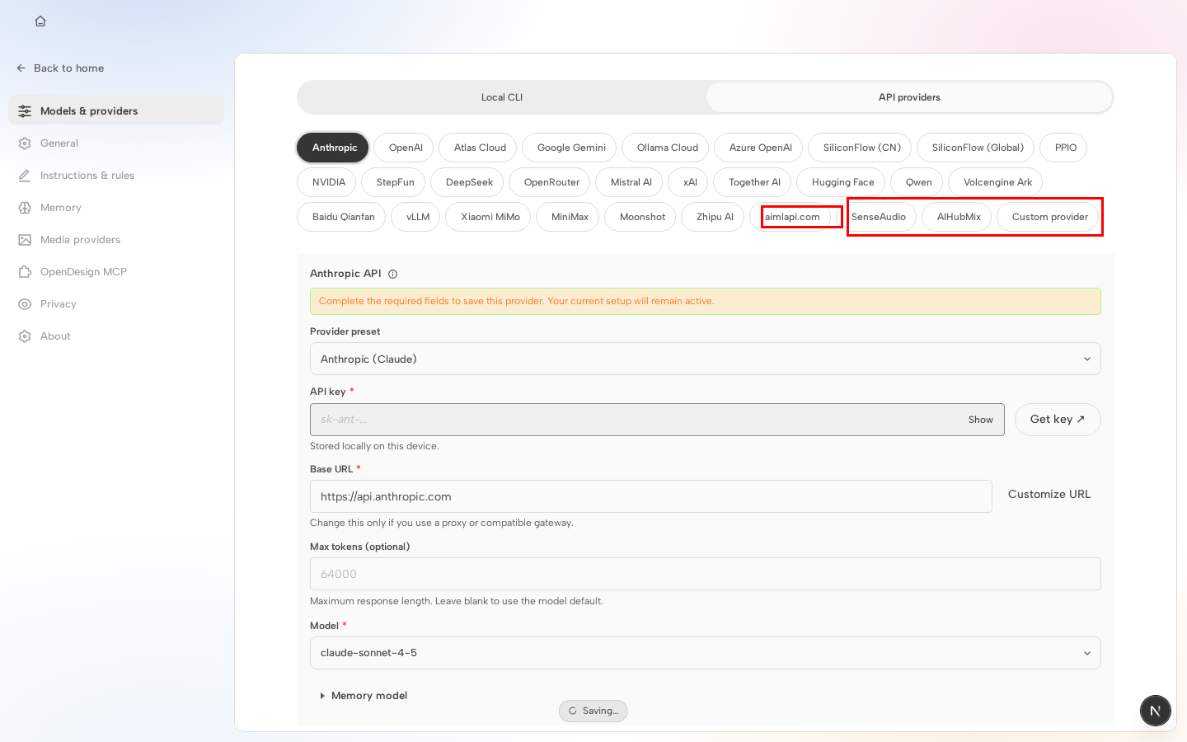Click the Saving... status button
The width and height of the screenshot is (1187, 742).
click(x=593, y=711)
